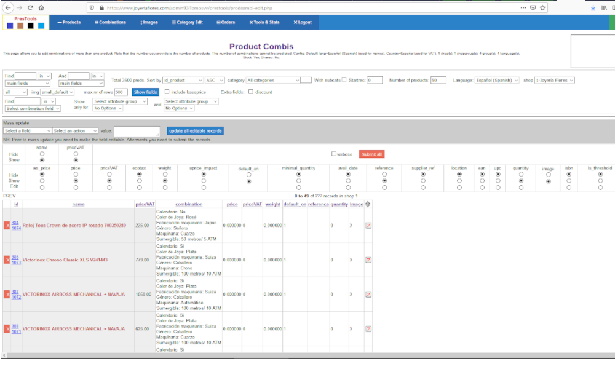This screenshot has width=615, height=369.
Task: Enable include baseprice checkbox
Action: (x=167, y=92)
